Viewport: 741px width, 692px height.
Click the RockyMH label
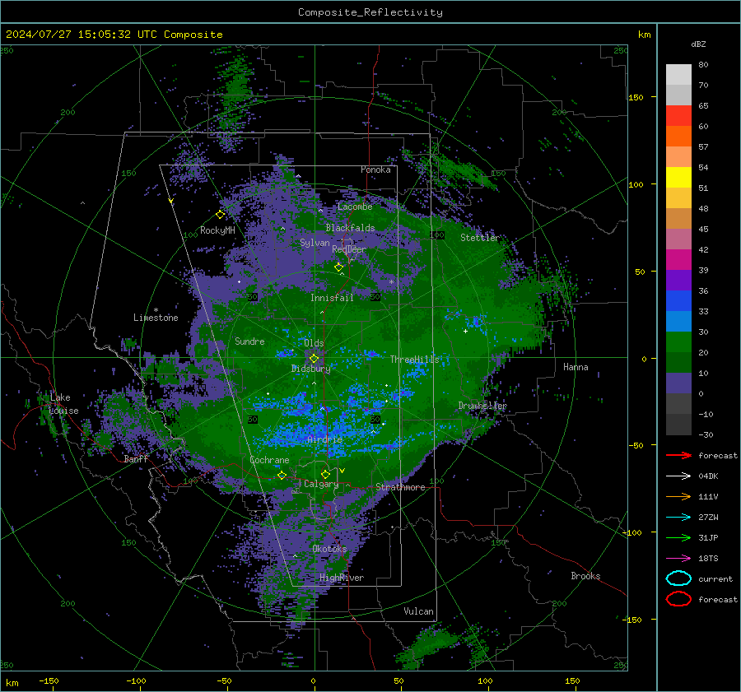pos(217,230)
